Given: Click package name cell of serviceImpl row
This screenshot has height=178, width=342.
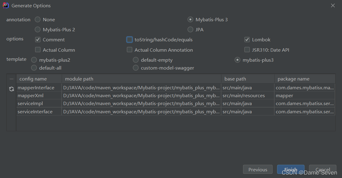Looking at the screenshot, I should [305, 104].
